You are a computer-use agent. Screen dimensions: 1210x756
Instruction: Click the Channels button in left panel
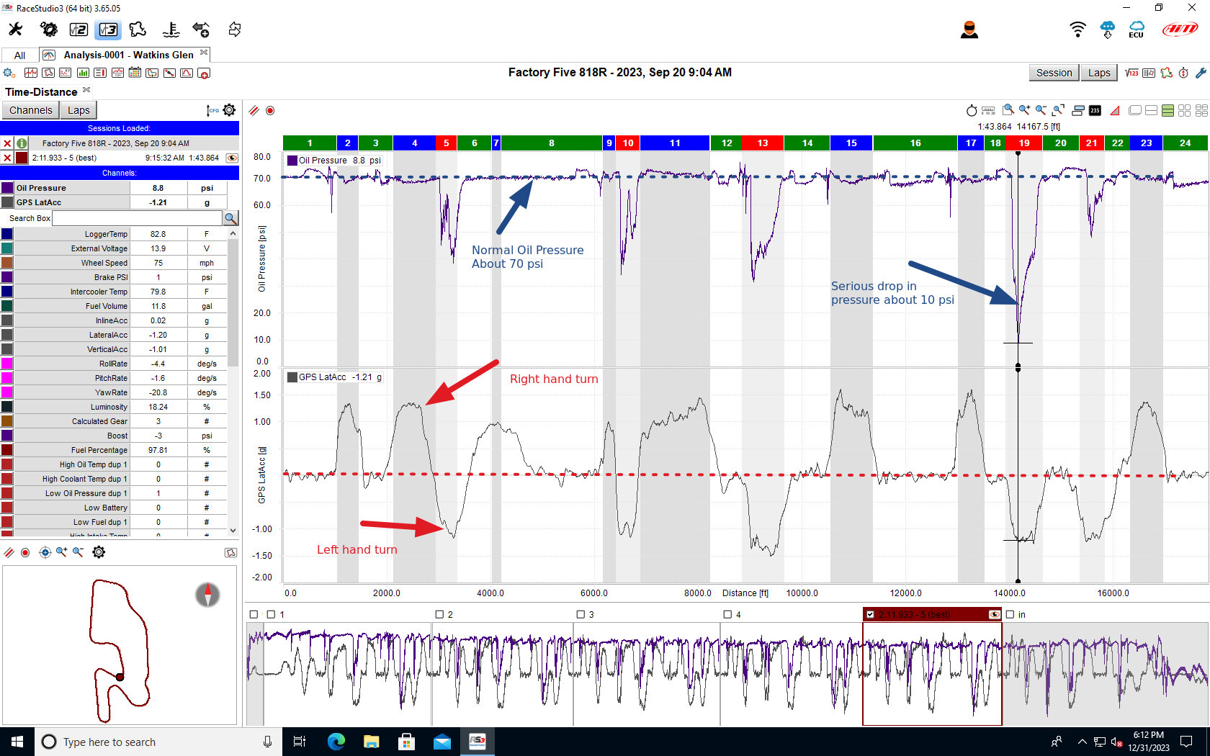click(x=31, y=110)
